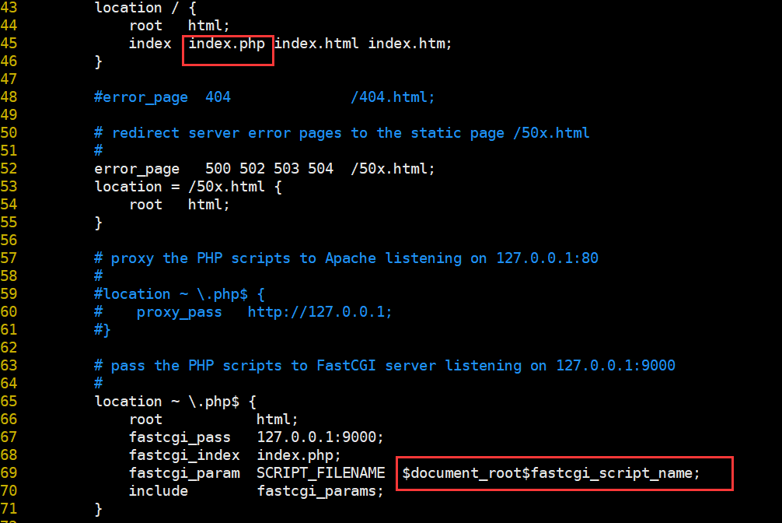The height and width of the screenshot is (523, 782).
Task: Click SCRIPT_FILENAME on line 69
Action: tap(320, 473)
